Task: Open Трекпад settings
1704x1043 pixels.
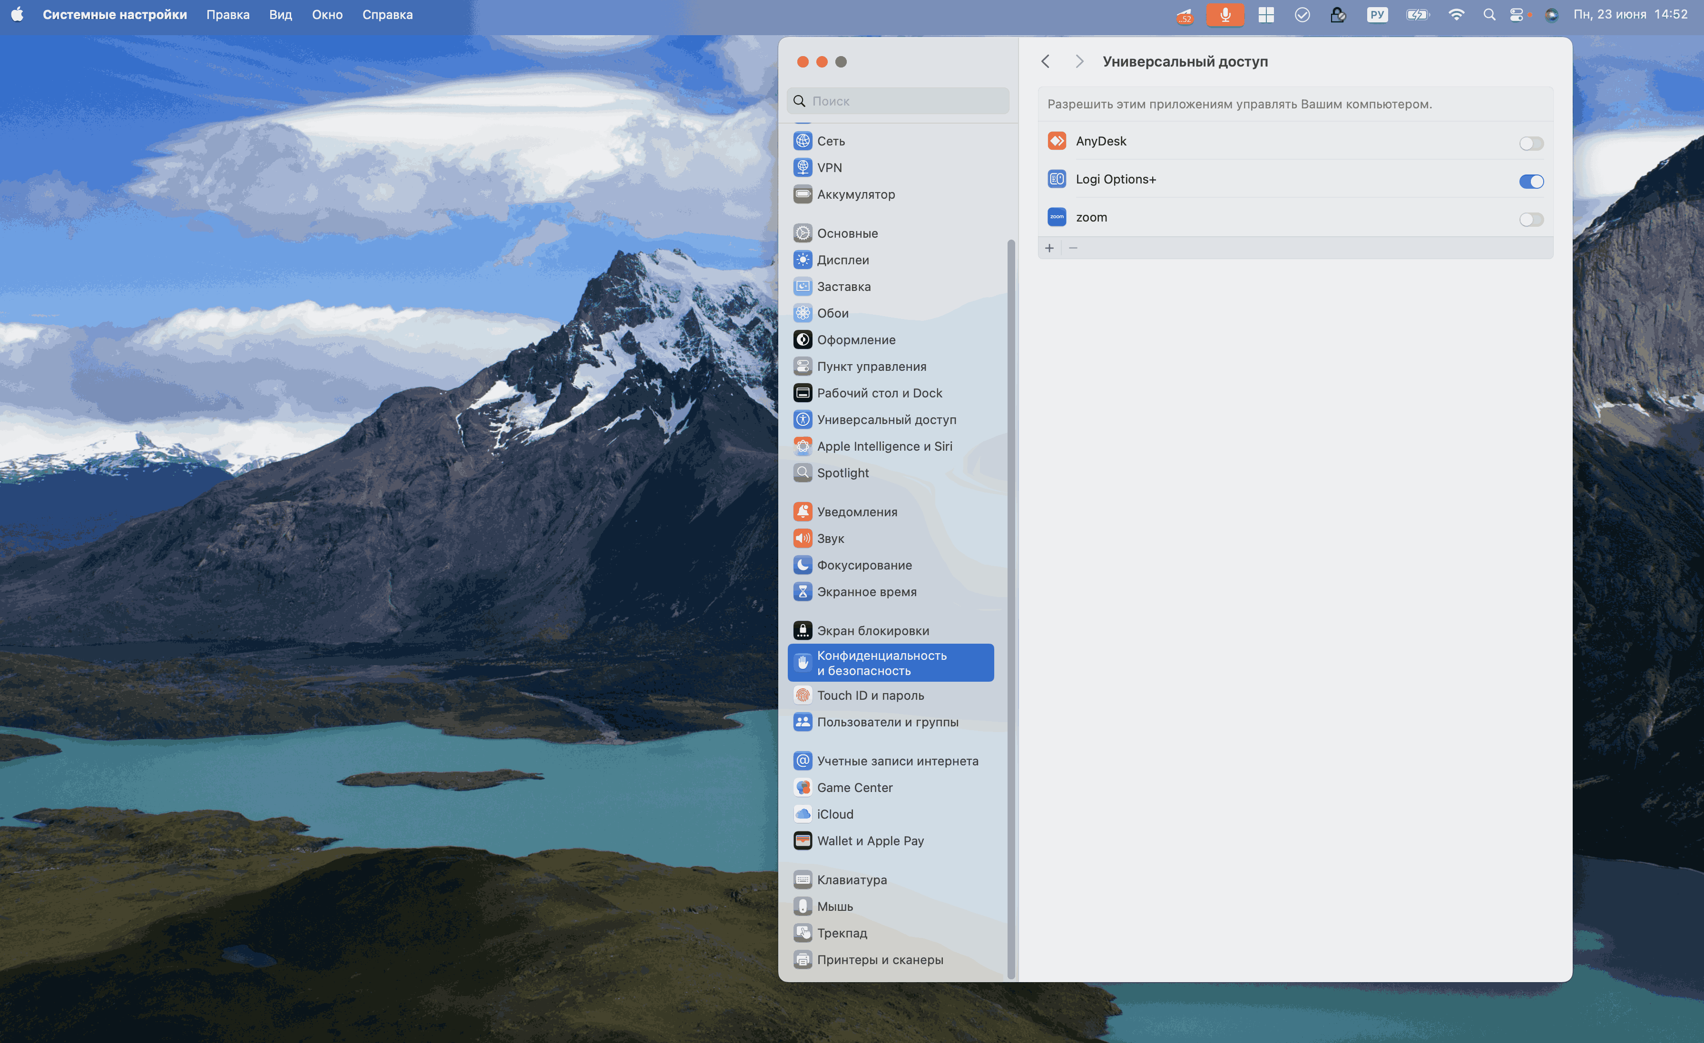Action: 891,933
